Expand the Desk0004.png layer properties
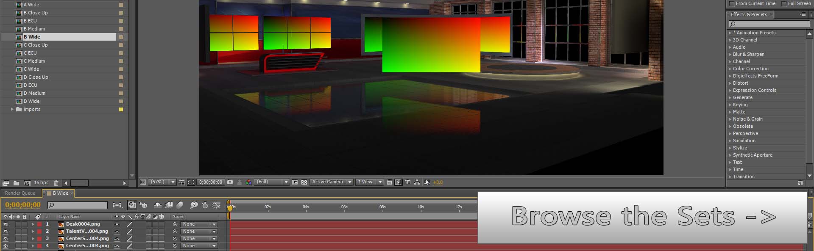Screen dimensions: 814x251 33,224
